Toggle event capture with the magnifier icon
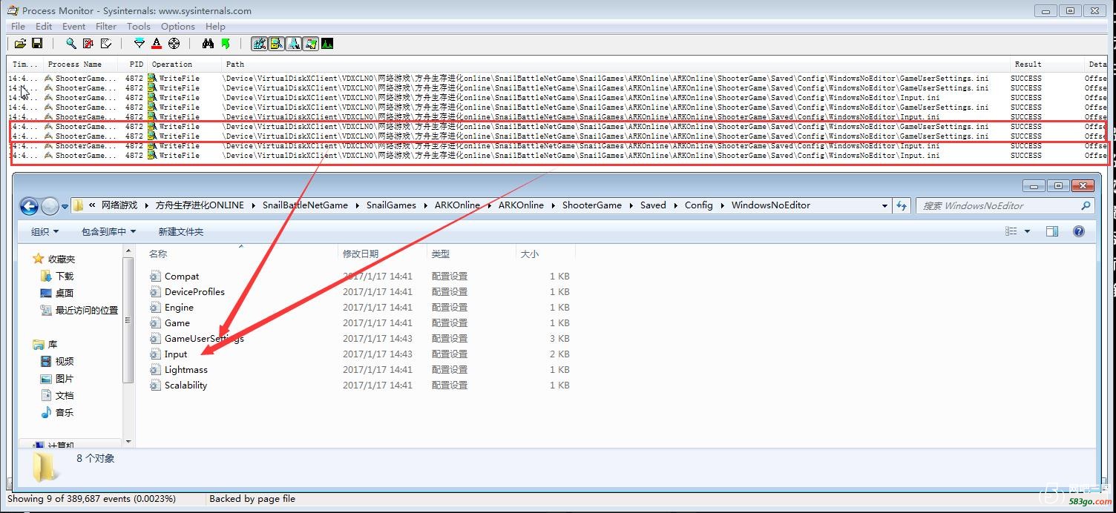This screenshot has width=1116, height=513. coord(70,44)
